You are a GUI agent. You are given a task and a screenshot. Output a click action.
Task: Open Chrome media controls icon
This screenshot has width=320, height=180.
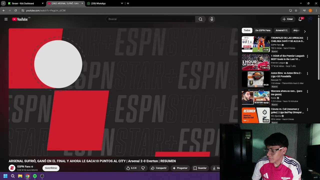pyautogui.click(x=304, y=10)
